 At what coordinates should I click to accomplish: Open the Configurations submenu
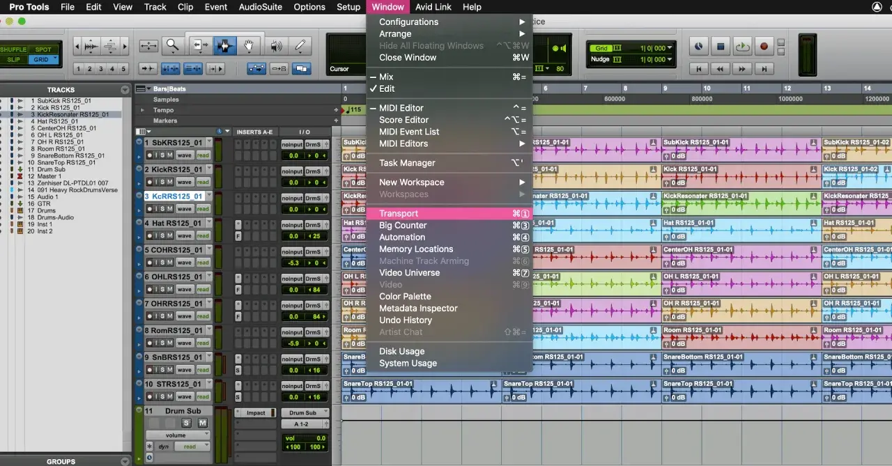coord(449,22)
